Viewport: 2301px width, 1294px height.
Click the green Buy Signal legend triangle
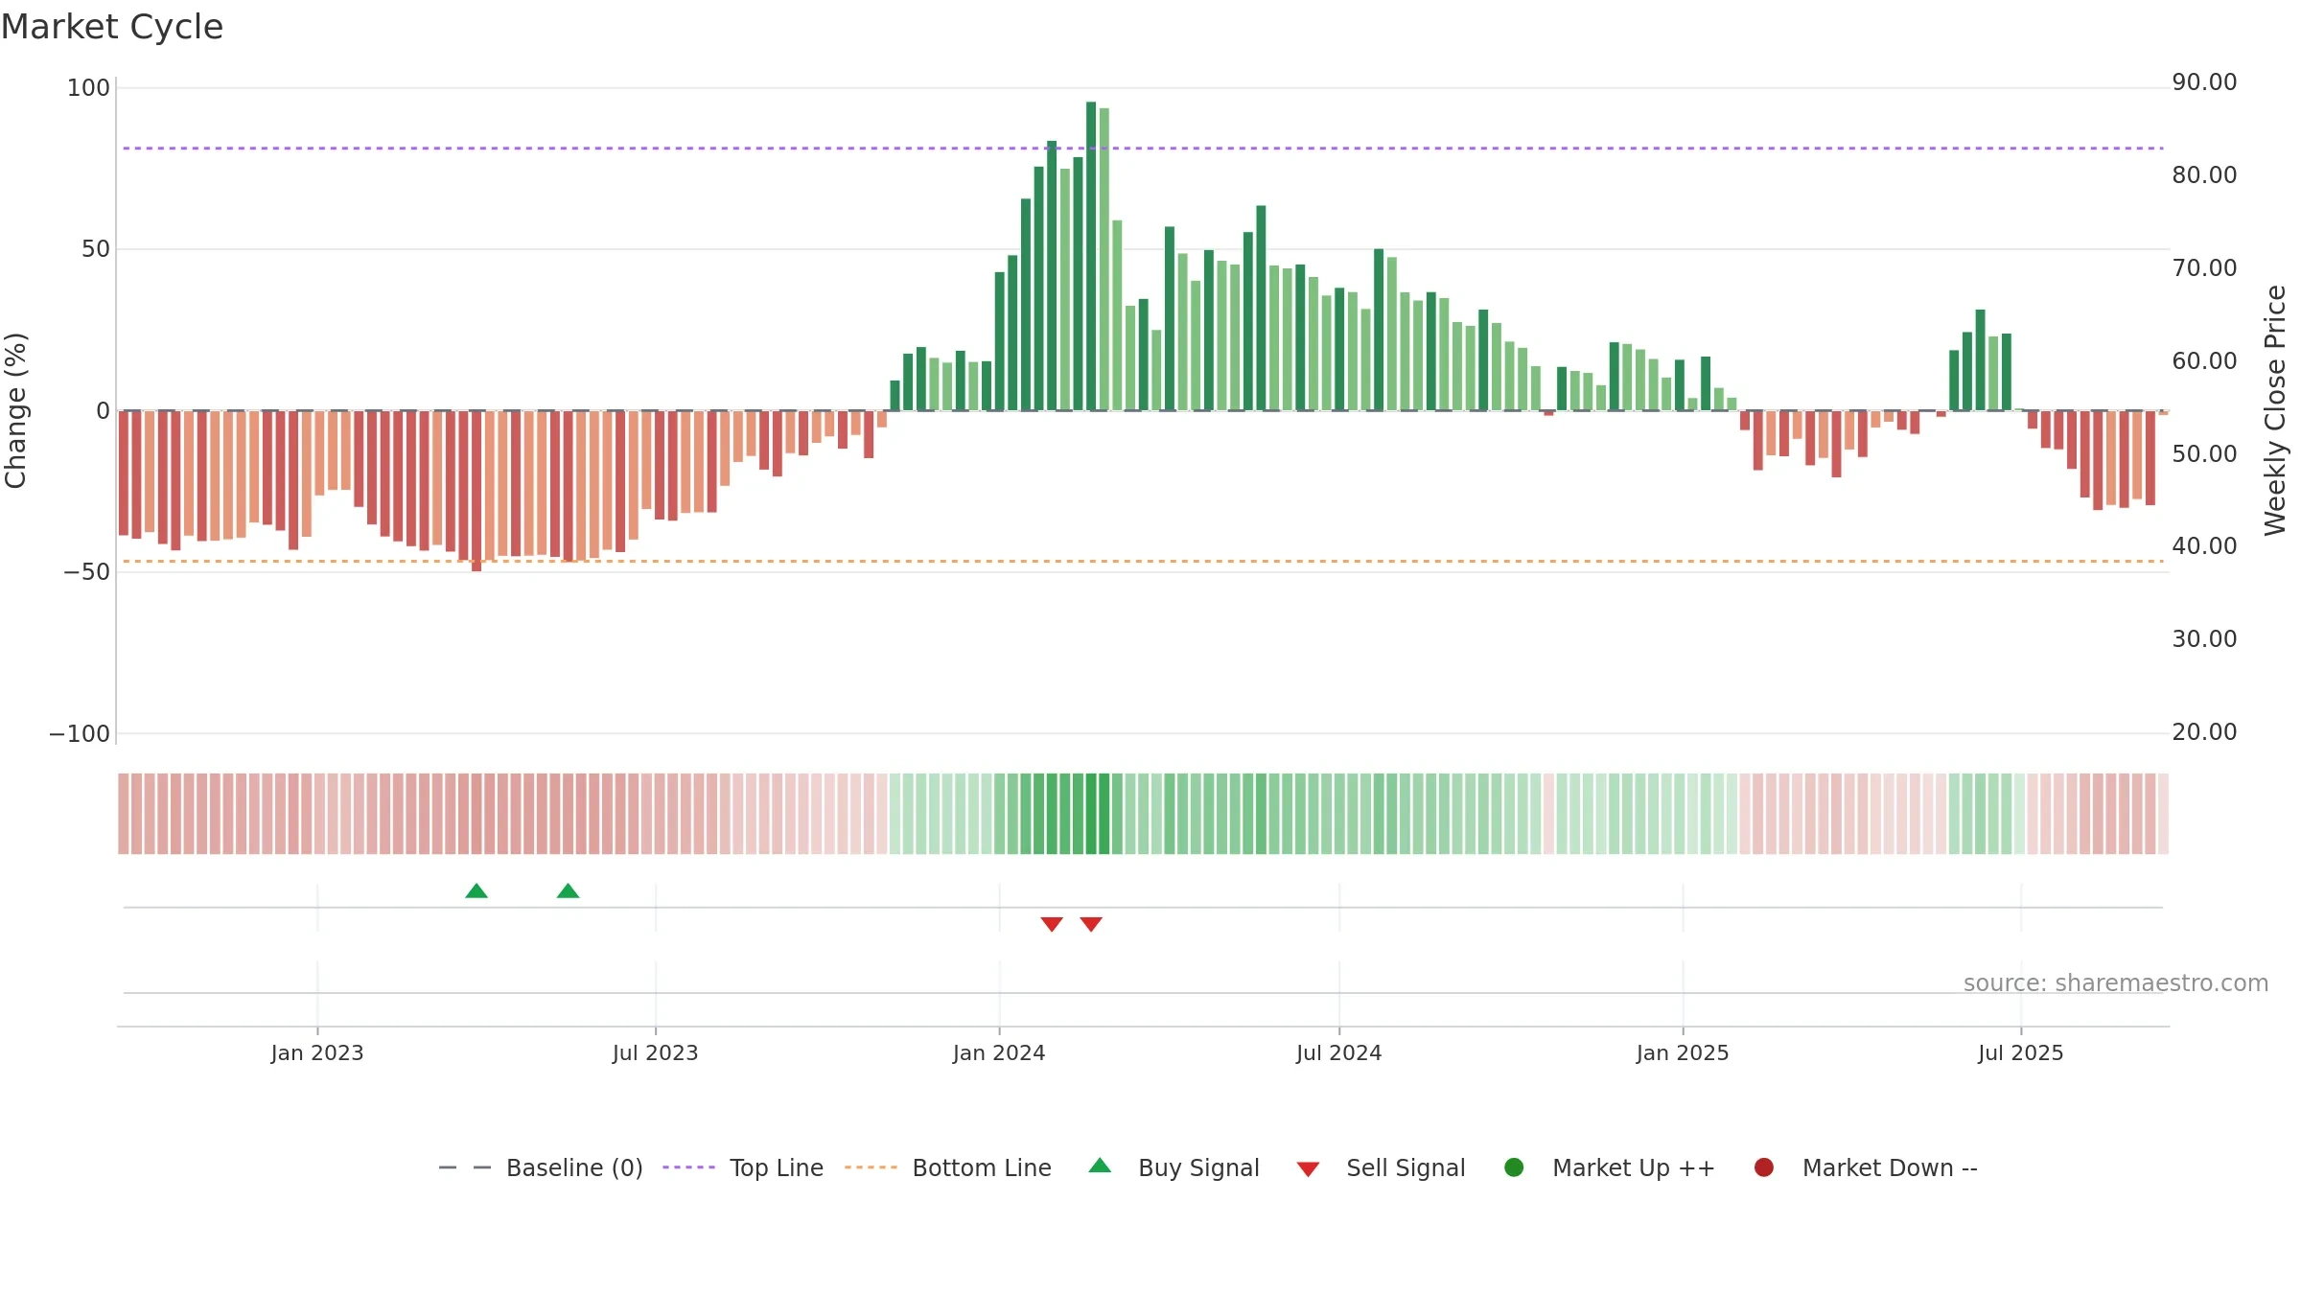coord(1100,1166)
